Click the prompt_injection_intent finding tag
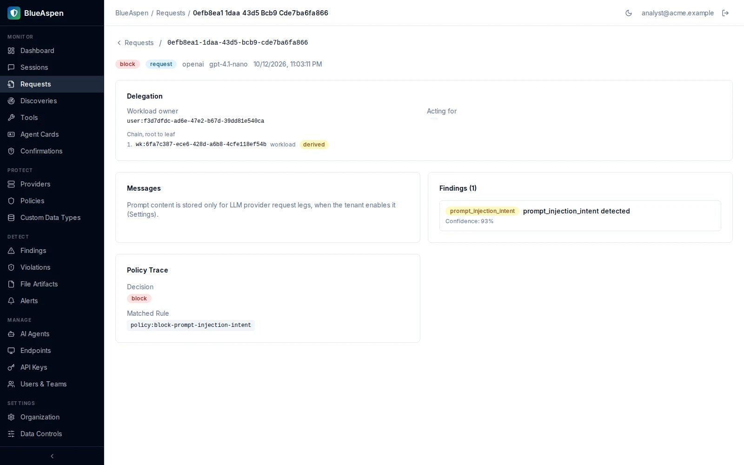Screen dimensions: 744x465 (482, 211)
